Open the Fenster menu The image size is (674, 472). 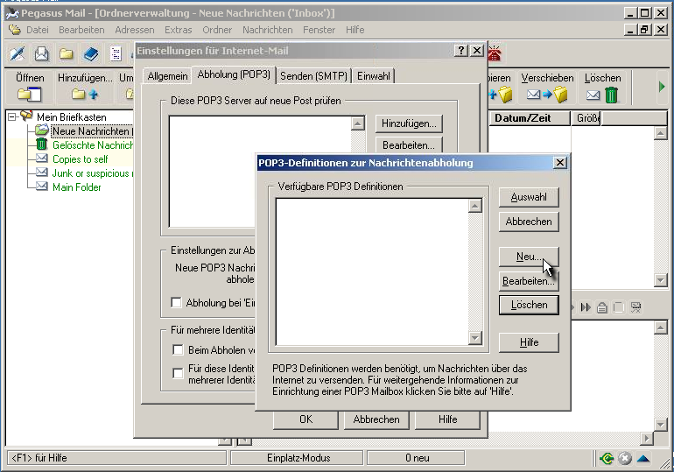point(319,30)
